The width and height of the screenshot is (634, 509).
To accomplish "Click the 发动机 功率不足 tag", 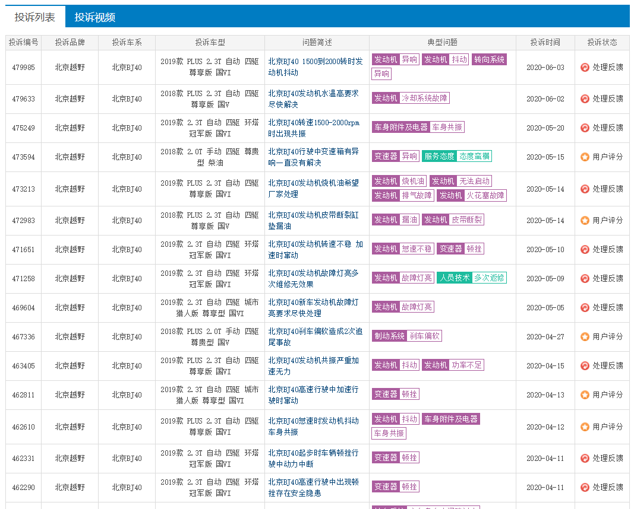I will [453, 365].
